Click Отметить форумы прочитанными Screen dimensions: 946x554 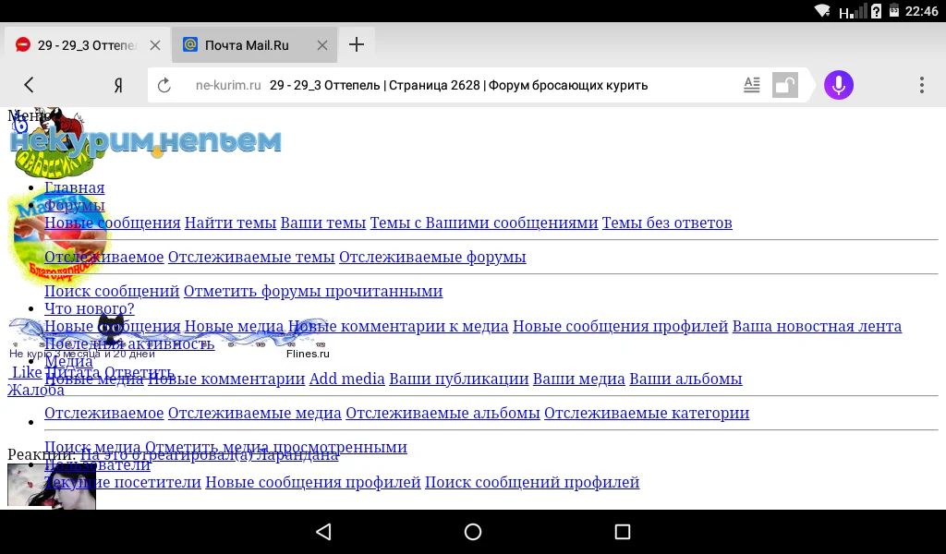click(313, 291)
